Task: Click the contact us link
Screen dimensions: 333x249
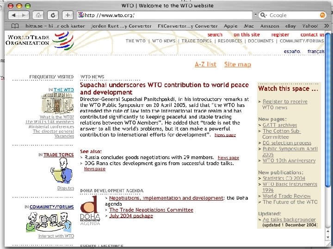Action: (312, 35)
